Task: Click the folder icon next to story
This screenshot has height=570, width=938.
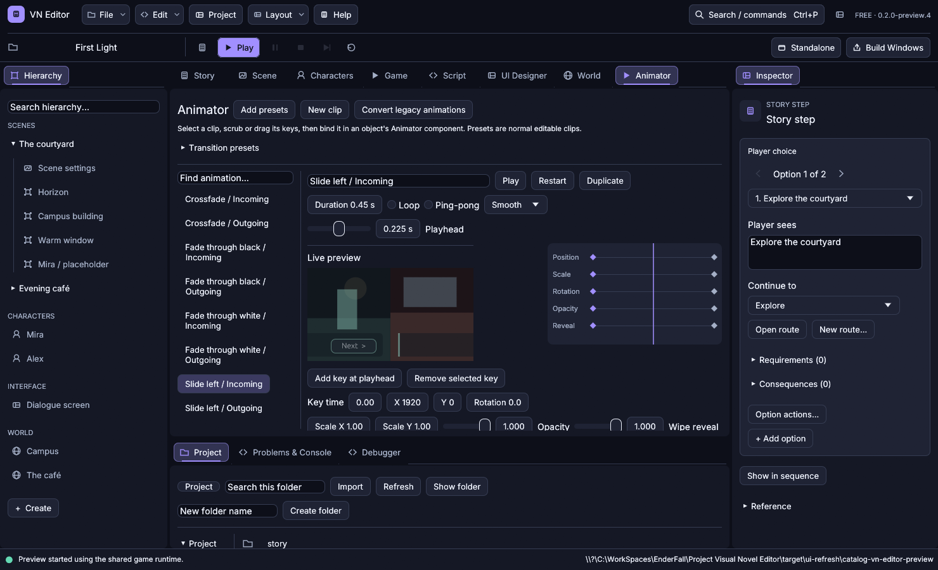Action: tap(248, 543)
